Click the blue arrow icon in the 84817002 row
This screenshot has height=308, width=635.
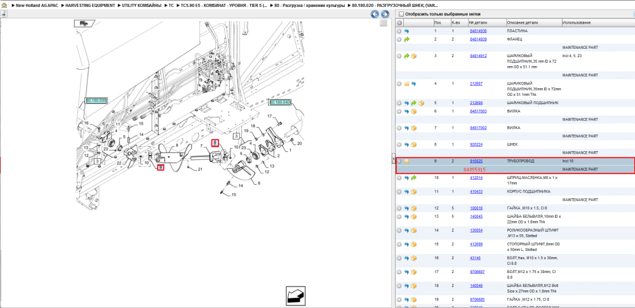pyautogui.click(x=407, y=128)
